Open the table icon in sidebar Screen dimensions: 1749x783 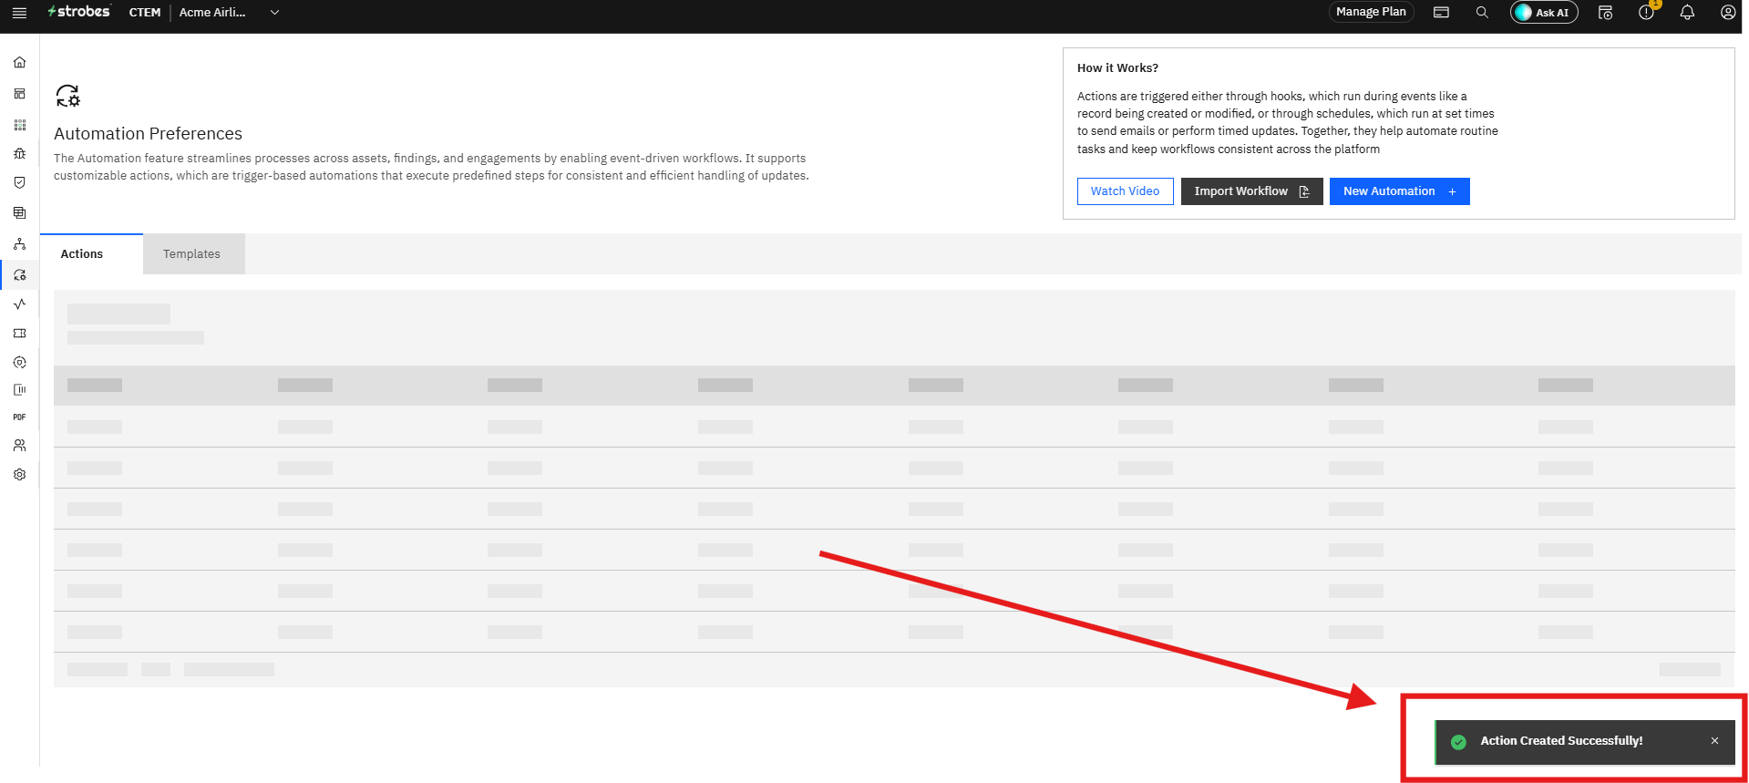tap(19, 212)
